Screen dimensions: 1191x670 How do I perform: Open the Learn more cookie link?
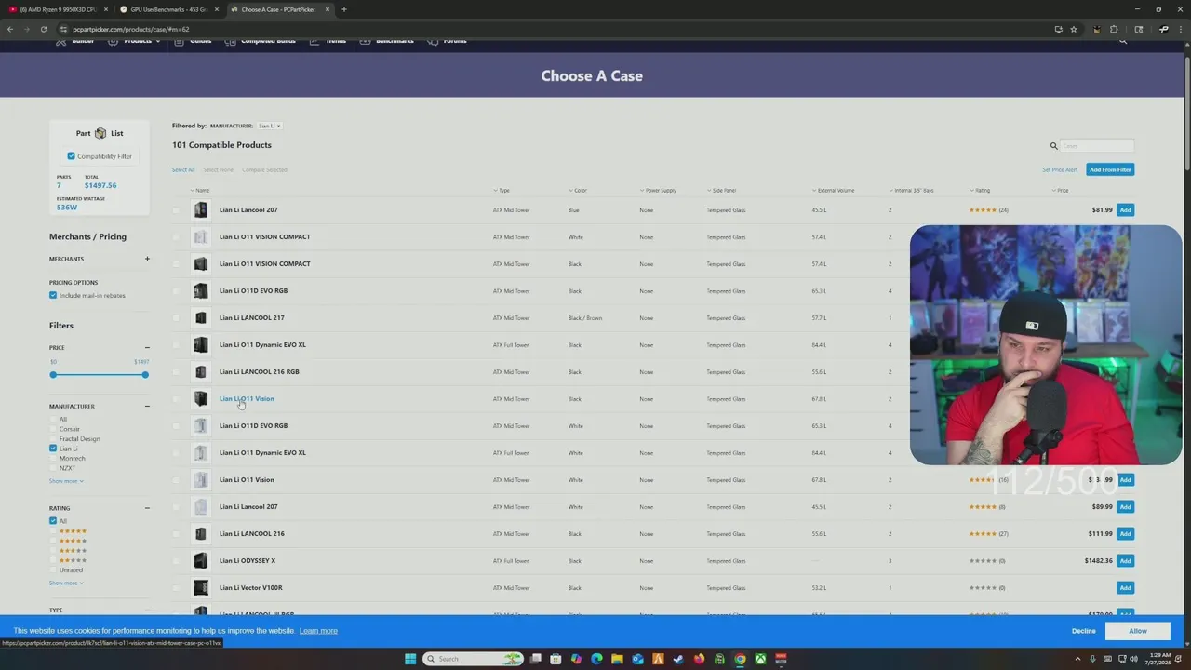point(318,631)
